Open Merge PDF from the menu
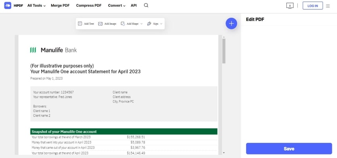This screenshot has height=158, width=337. pyautogui.click(x=60, y=6)
